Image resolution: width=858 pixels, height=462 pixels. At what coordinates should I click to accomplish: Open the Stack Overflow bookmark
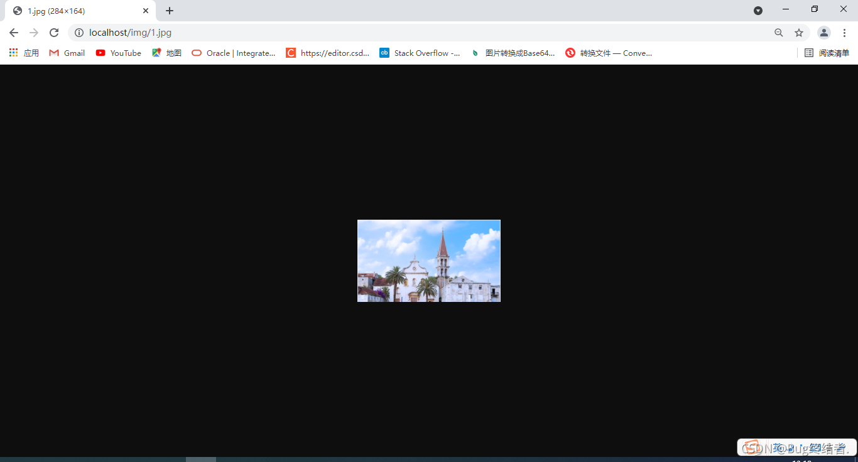coord(420,53)
